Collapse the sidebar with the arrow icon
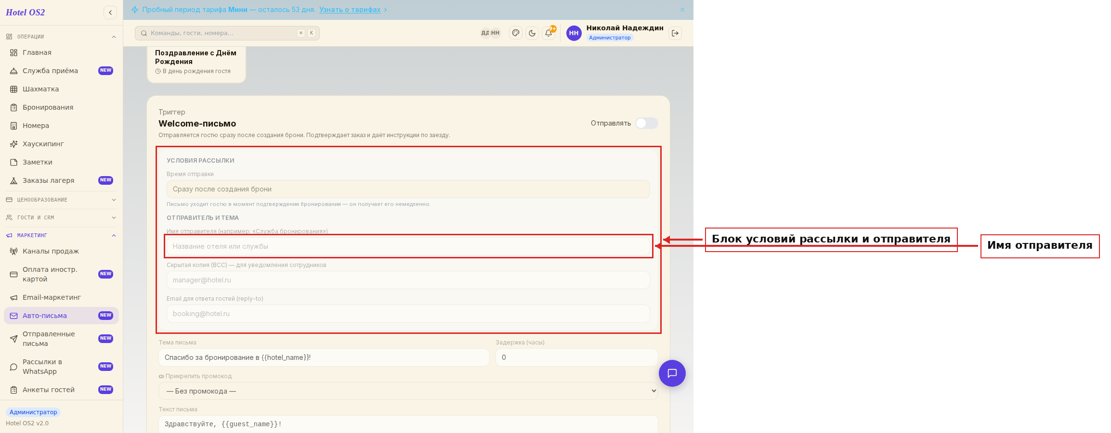 pos(110,13)
